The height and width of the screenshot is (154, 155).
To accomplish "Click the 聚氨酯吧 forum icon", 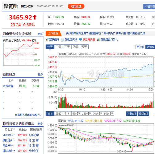I will pyautogui.click(x=47, y=40).
